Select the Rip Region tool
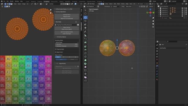This screenshot has height=106, width=188. pos(85,81)
